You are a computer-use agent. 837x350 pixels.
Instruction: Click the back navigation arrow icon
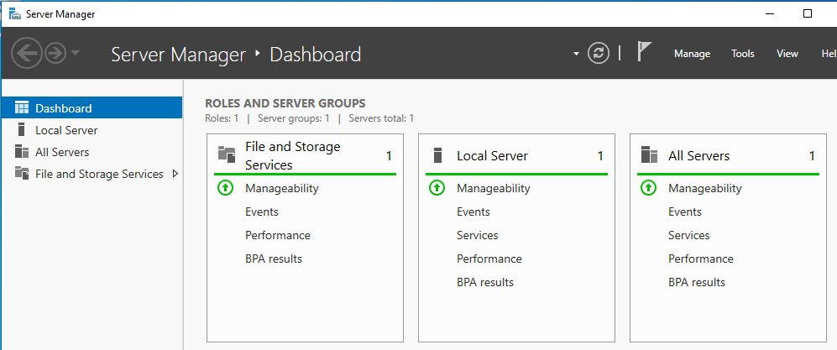27,54
